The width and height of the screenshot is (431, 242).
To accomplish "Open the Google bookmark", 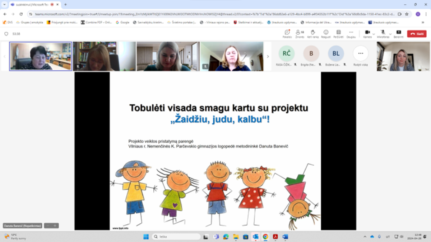I will [122, 22].
